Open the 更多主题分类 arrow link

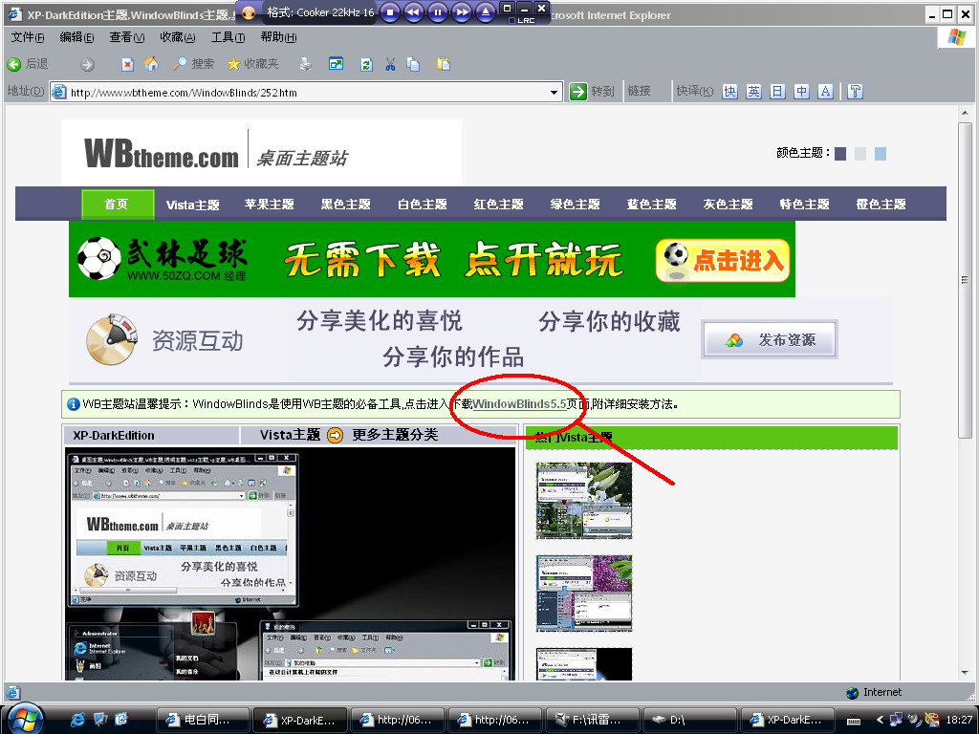[x=335, y=435]
